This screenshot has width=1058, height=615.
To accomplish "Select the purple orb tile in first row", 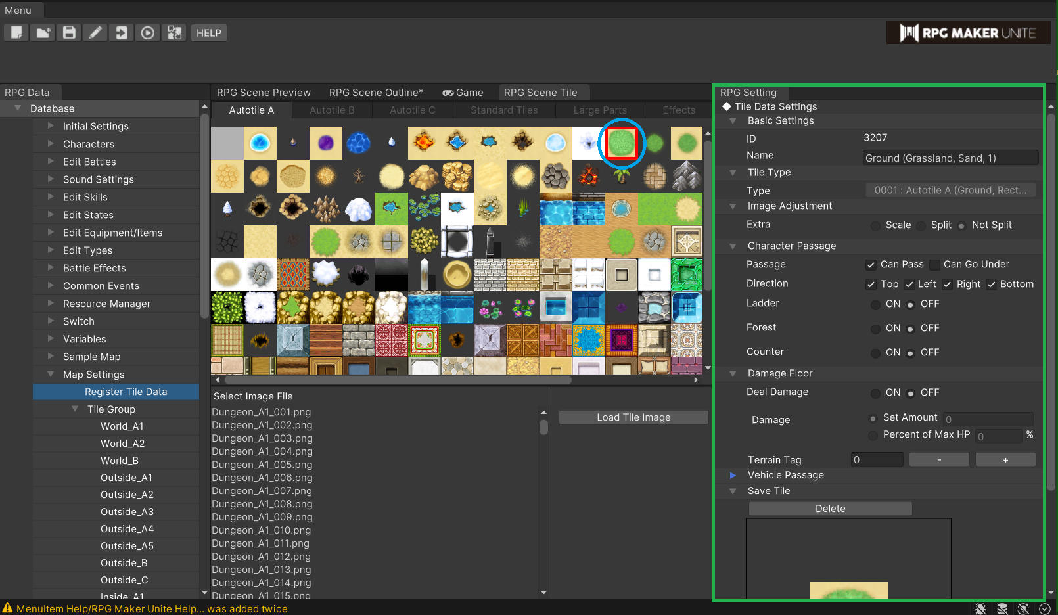I will [x=326, y=143].
